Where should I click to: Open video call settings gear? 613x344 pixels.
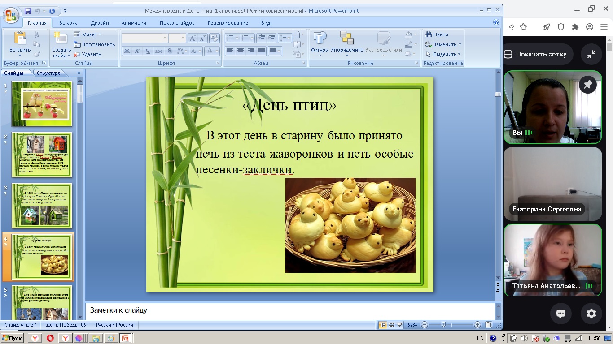[x=591, y=314]
